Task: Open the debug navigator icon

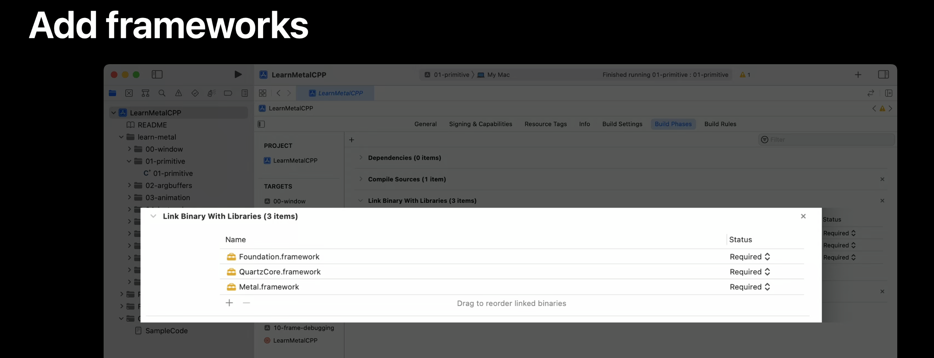Action: pos(211,93)
